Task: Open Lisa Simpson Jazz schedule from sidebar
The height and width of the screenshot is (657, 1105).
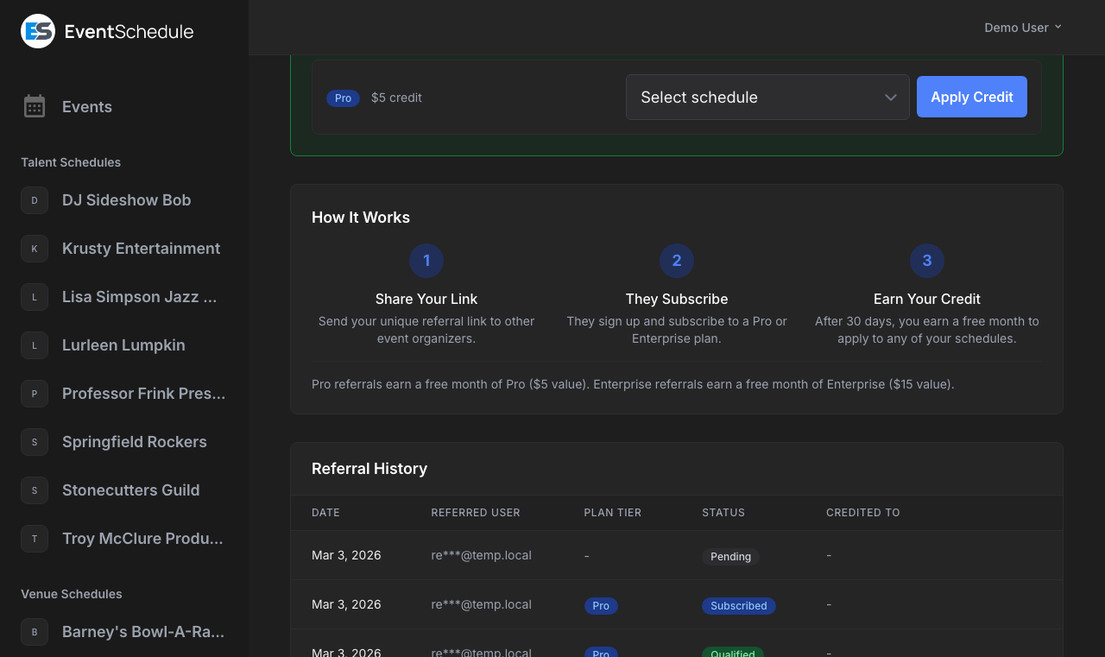Action: (138, 297)
